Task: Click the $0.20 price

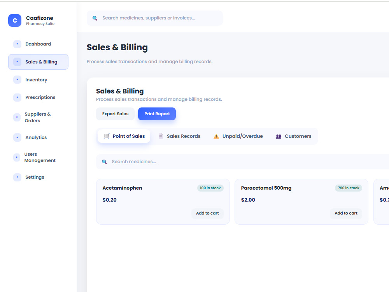Action: (x=109, y=200)
